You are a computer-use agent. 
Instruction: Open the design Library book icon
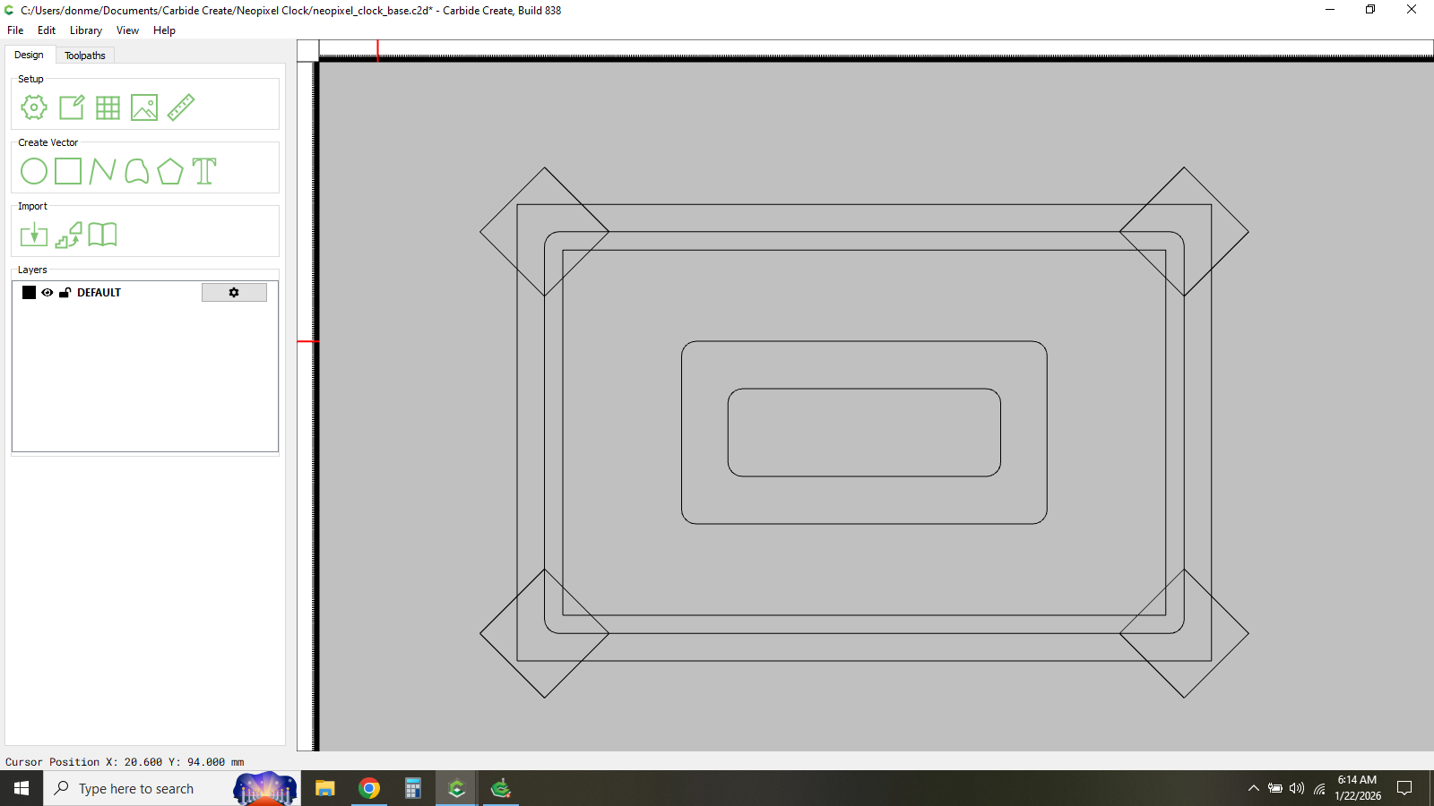(102, 235)
